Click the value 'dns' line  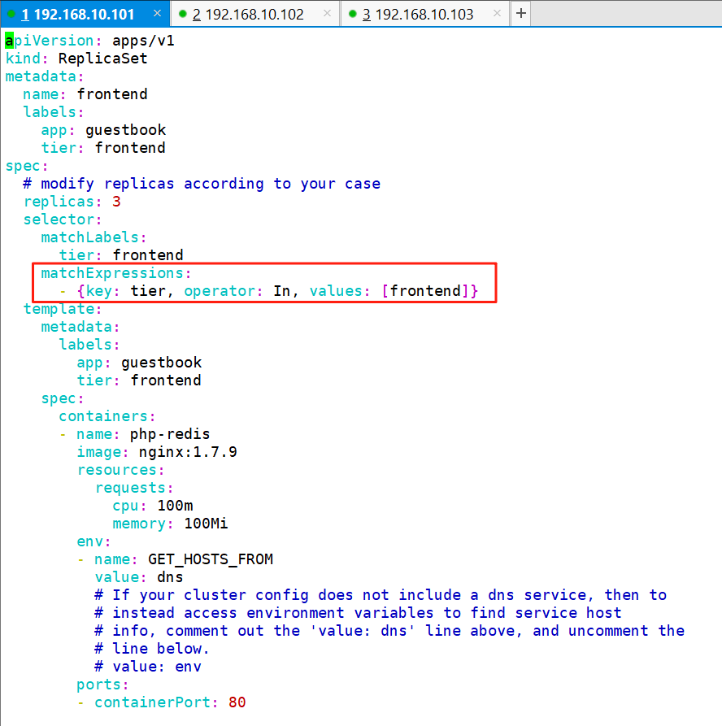coord(139,577)
